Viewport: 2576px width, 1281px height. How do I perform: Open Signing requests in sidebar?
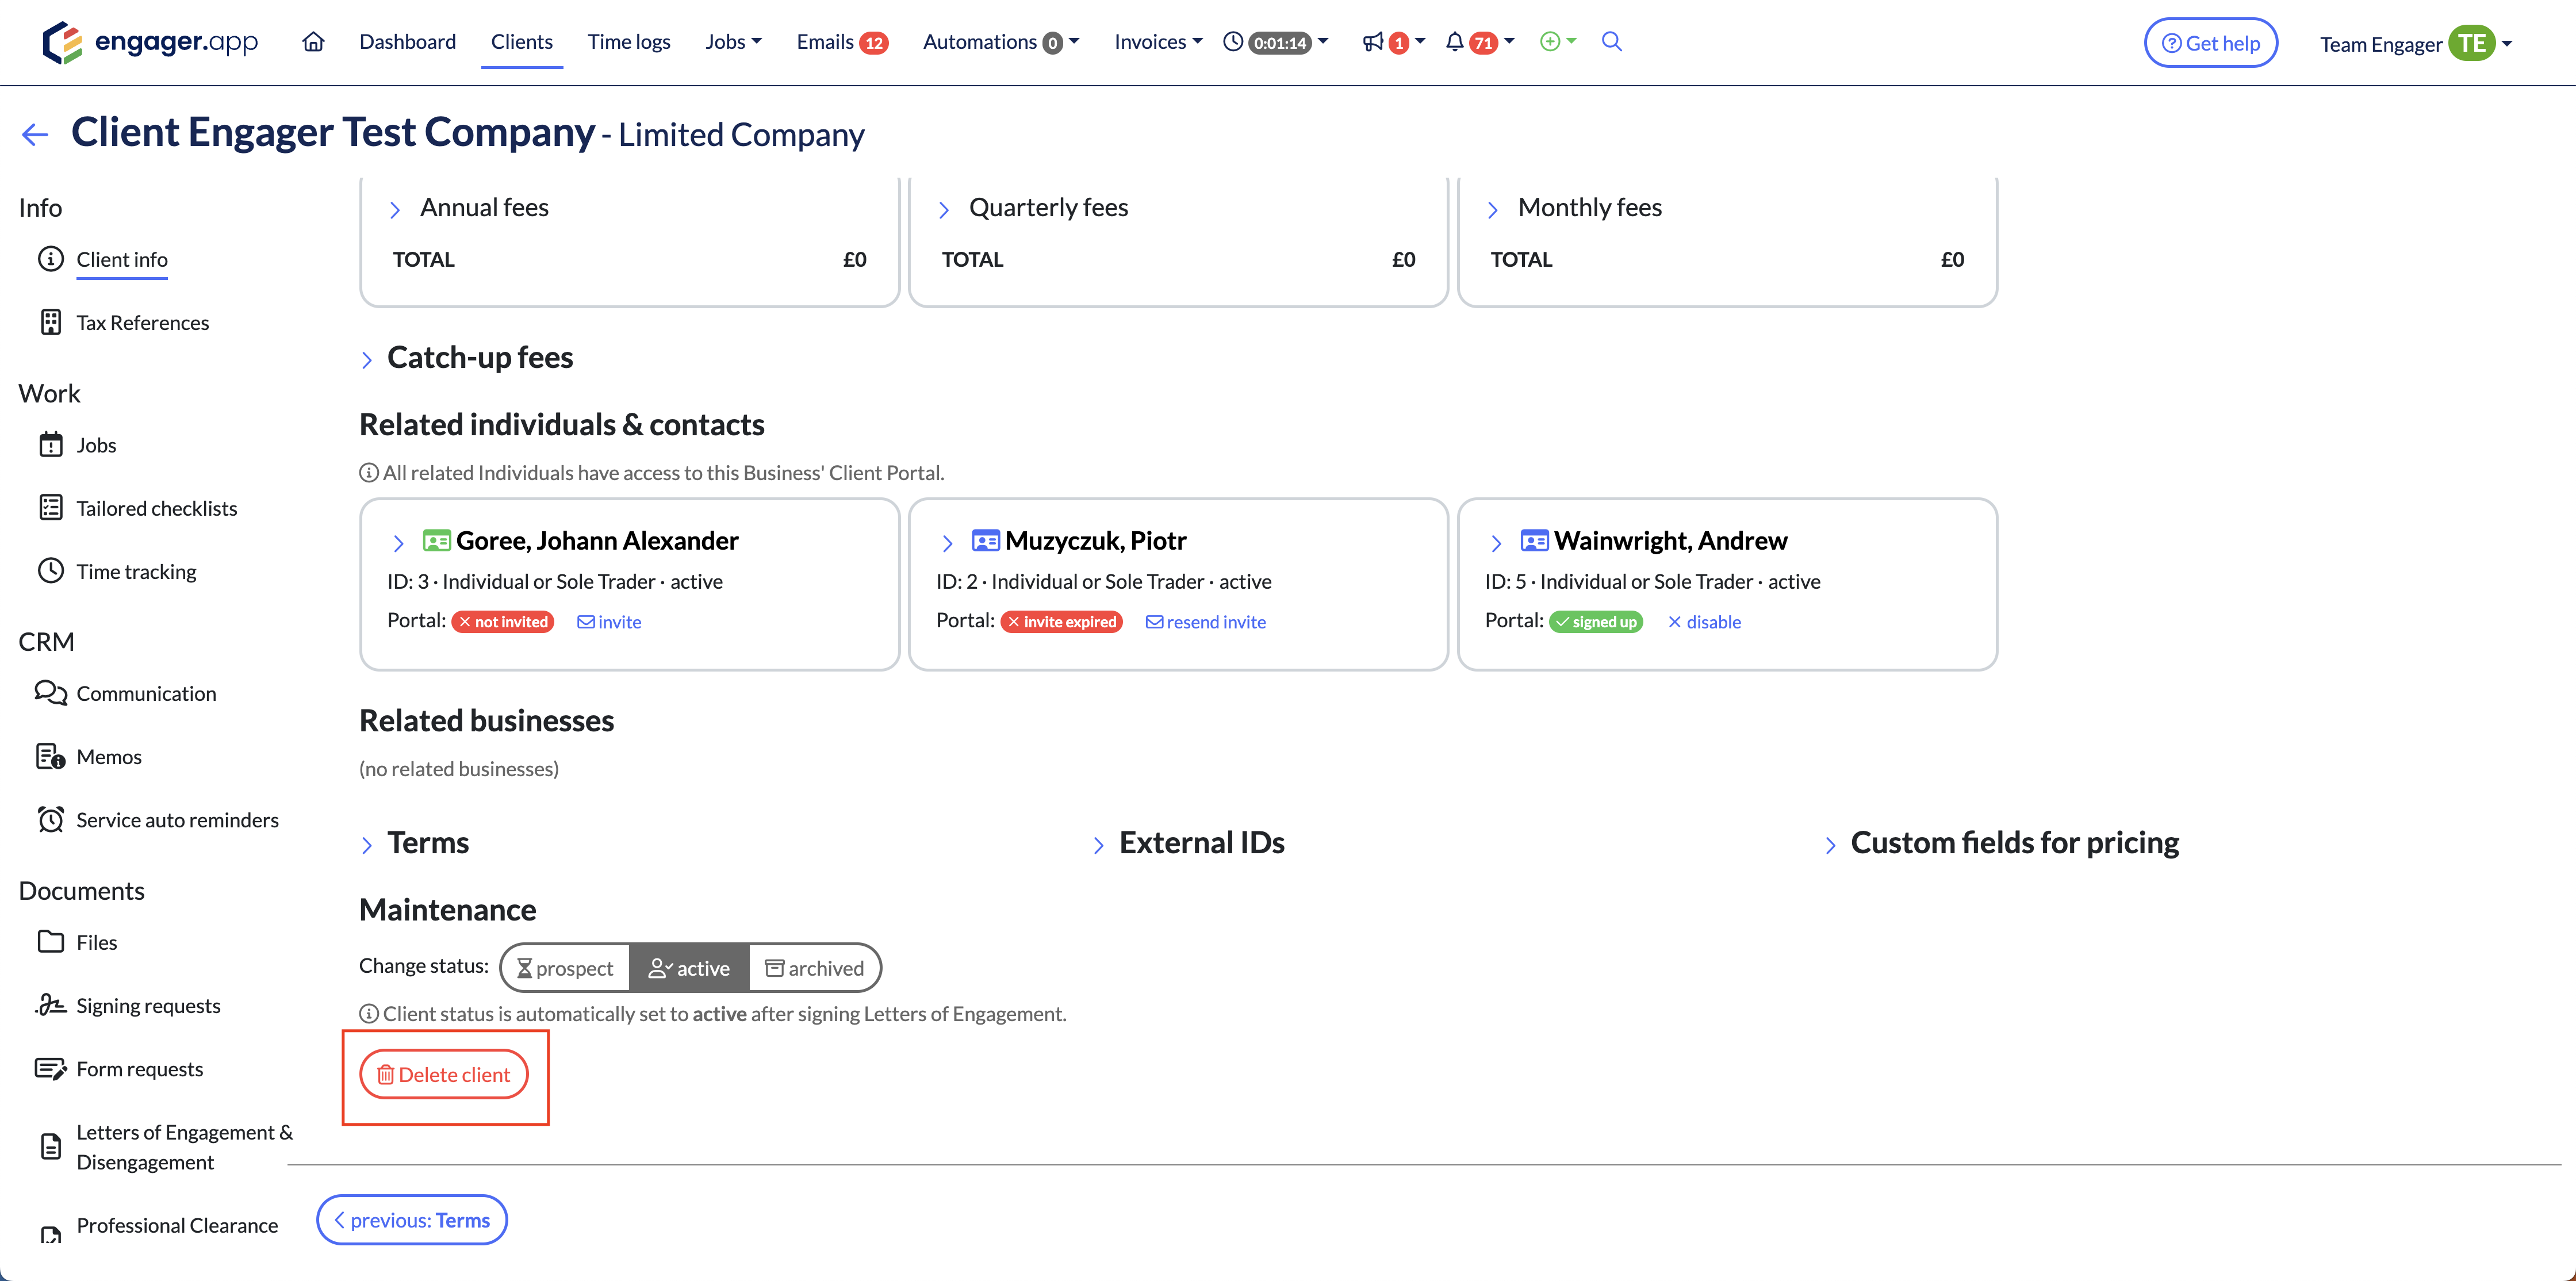pos(148,1005)
